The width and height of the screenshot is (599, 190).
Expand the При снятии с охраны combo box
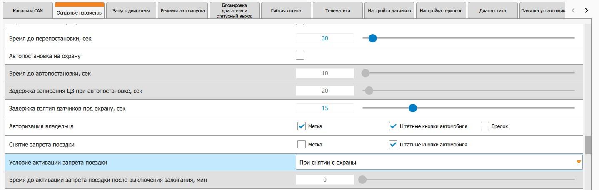click(438, 162)
